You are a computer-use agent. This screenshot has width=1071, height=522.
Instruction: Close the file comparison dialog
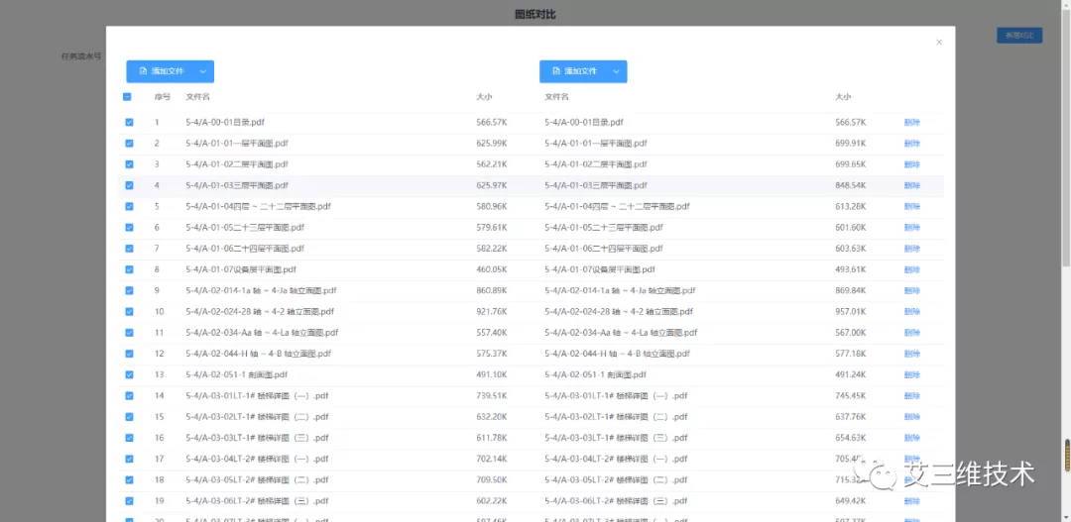(939, 43)
